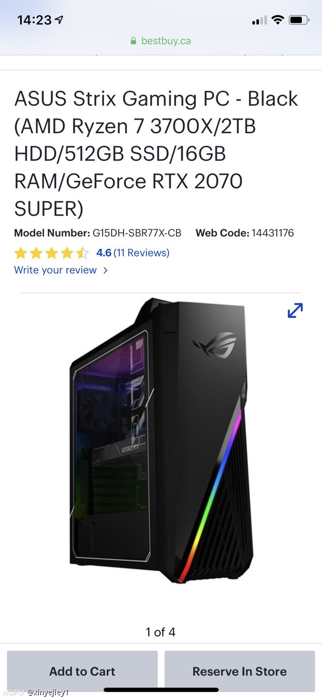Tap the bestbuy.ca address bar
Viewport: 322px width, 699px height.
tap(161, 41)
